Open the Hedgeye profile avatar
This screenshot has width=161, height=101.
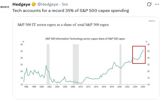click(x=4, y=7)
